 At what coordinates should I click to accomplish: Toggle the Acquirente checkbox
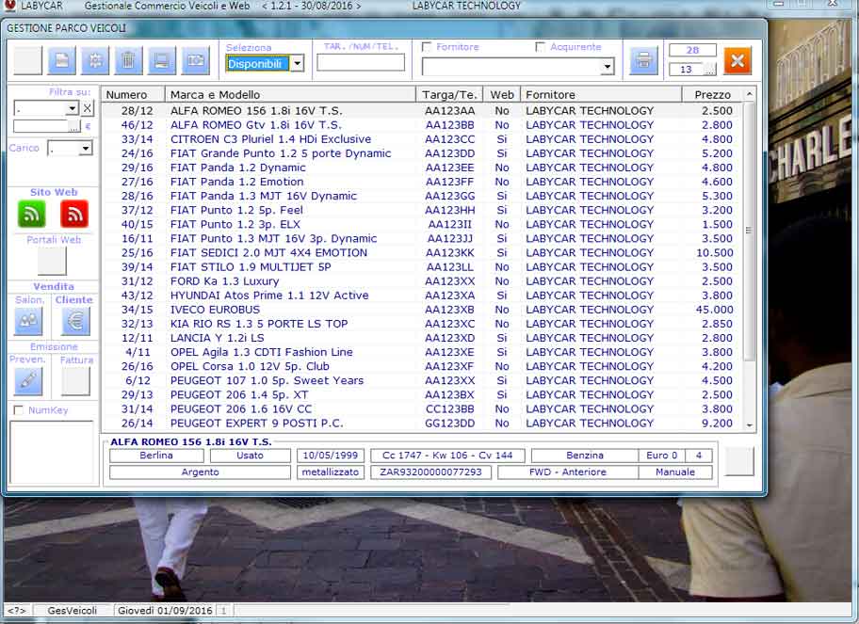coord(540,47)
